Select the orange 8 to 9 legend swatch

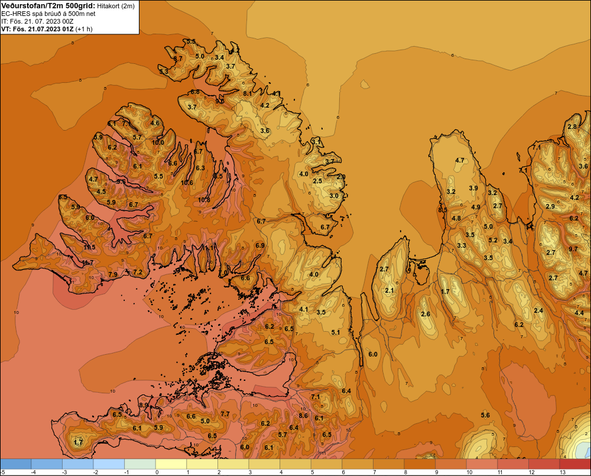pyautogui.click(x=420, y=464)
